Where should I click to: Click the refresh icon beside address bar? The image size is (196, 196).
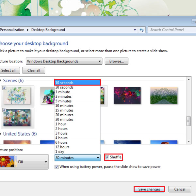142,30
